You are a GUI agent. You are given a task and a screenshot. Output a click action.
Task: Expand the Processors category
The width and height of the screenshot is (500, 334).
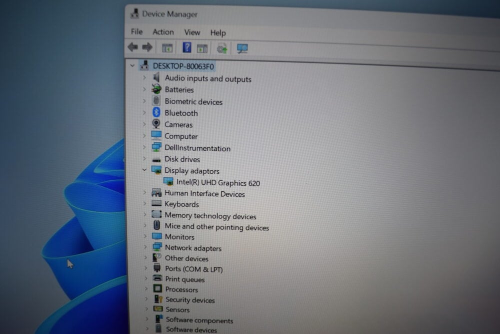[146, 288]
